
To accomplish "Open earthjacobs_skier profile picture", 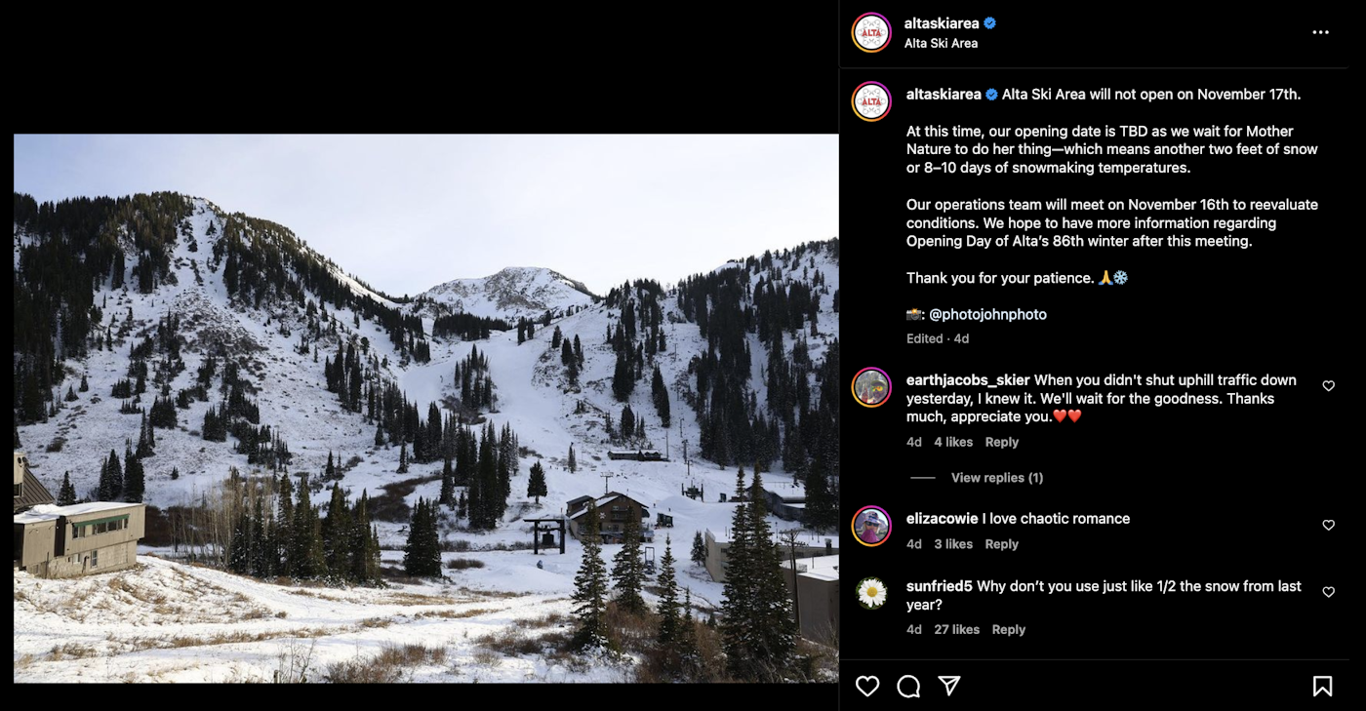I will (x=871, y=387).
